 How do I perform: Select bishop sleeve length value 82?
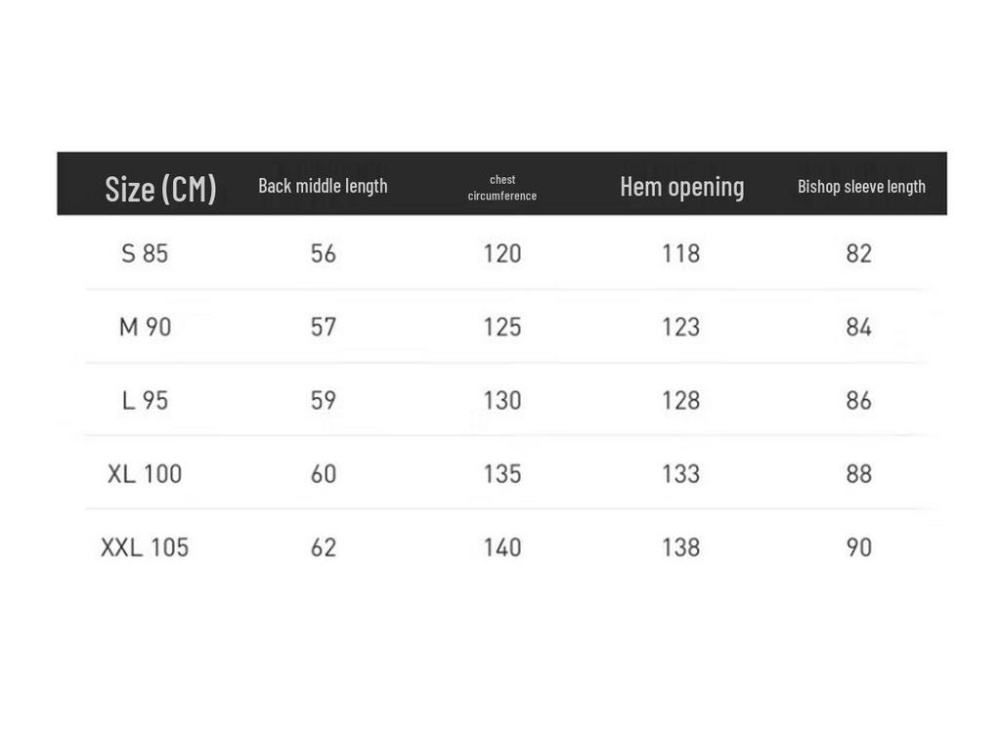point(858,253)
